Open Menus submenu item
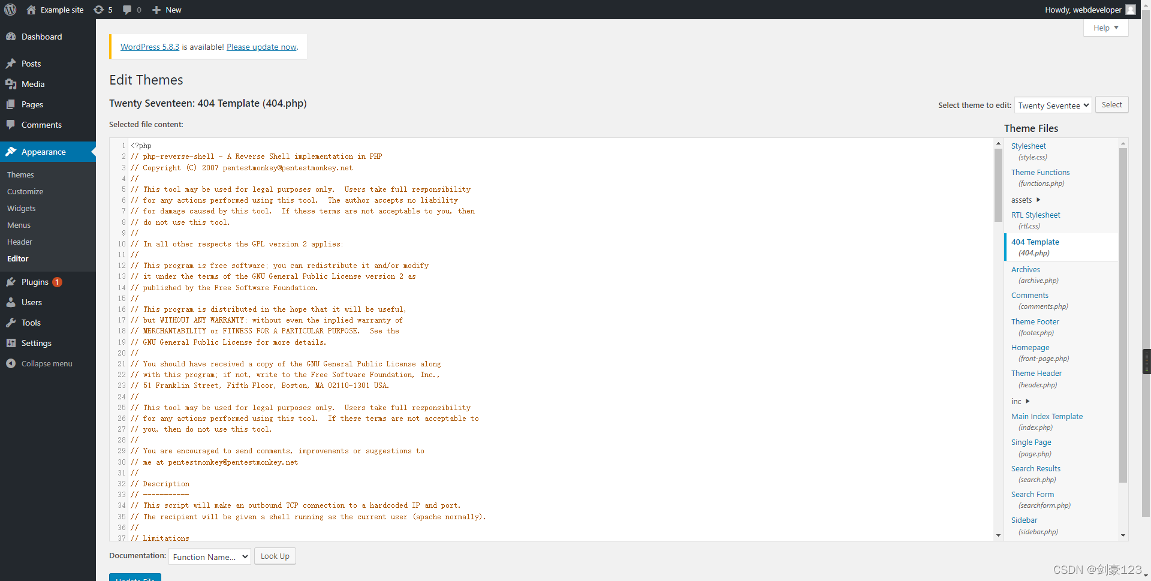 [19, 225]
